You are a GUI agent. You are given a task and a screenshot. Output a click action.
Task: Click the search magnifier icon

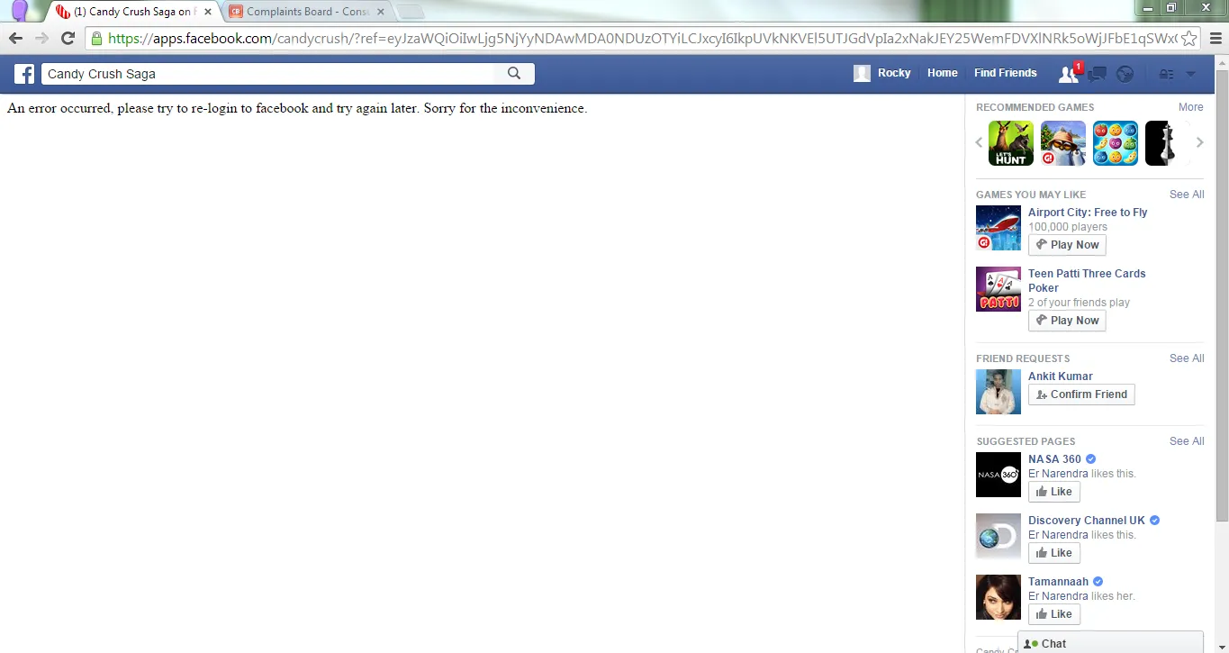[514, 74]
